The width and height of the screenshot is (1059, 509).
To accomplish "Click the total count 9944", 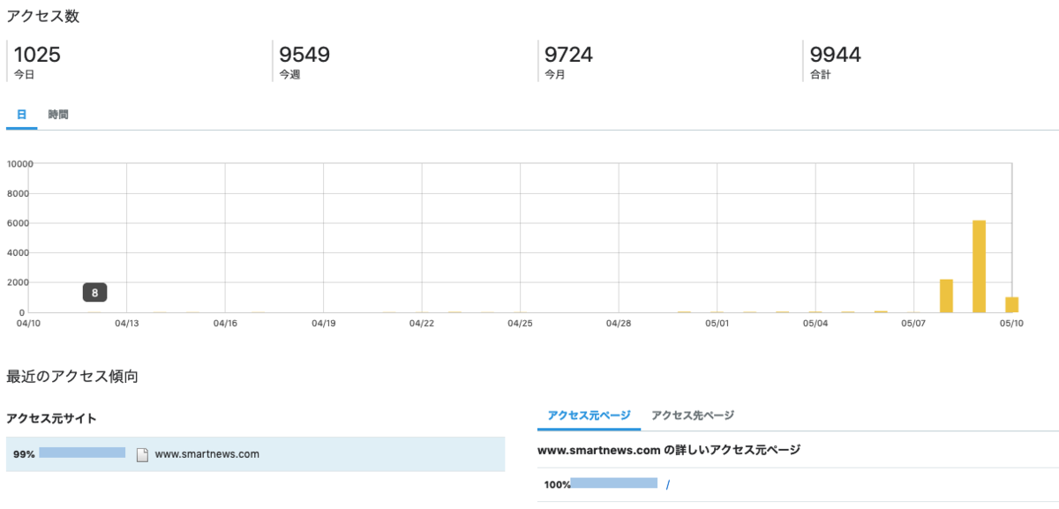I will pyautogui.click(x=836, y=55).
